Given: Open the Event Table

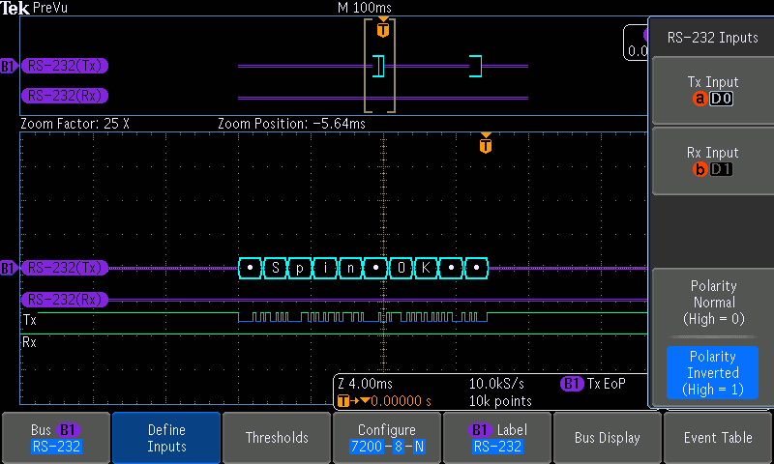Looking at the screenshot, I should [718, 438].
